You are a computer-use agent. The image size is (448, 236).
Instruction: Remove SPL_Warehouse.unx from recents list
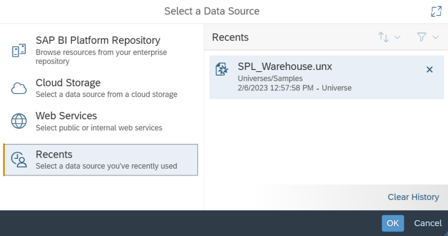(x=430, y=69)
